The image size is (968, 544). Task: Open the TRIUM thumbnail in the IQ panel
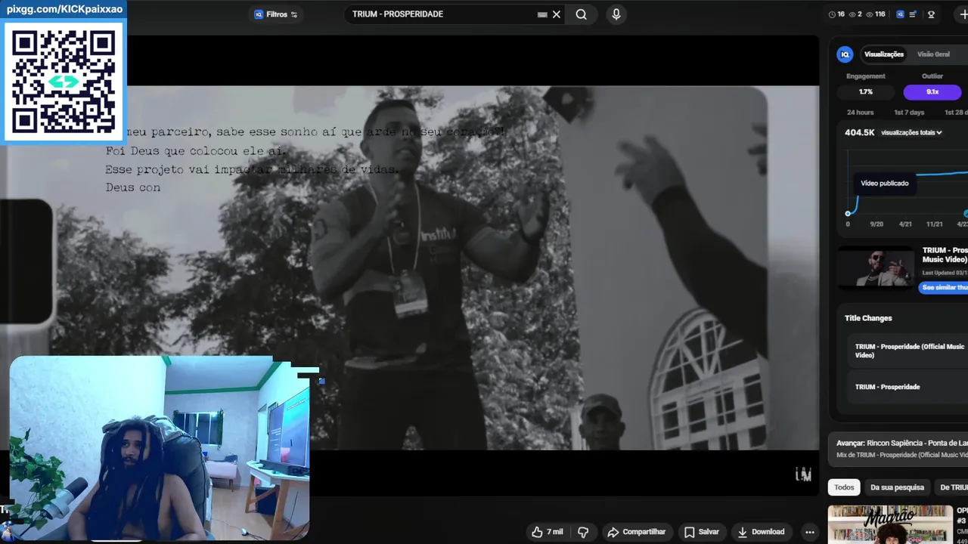pyautogui.click(x=876, y=267)
